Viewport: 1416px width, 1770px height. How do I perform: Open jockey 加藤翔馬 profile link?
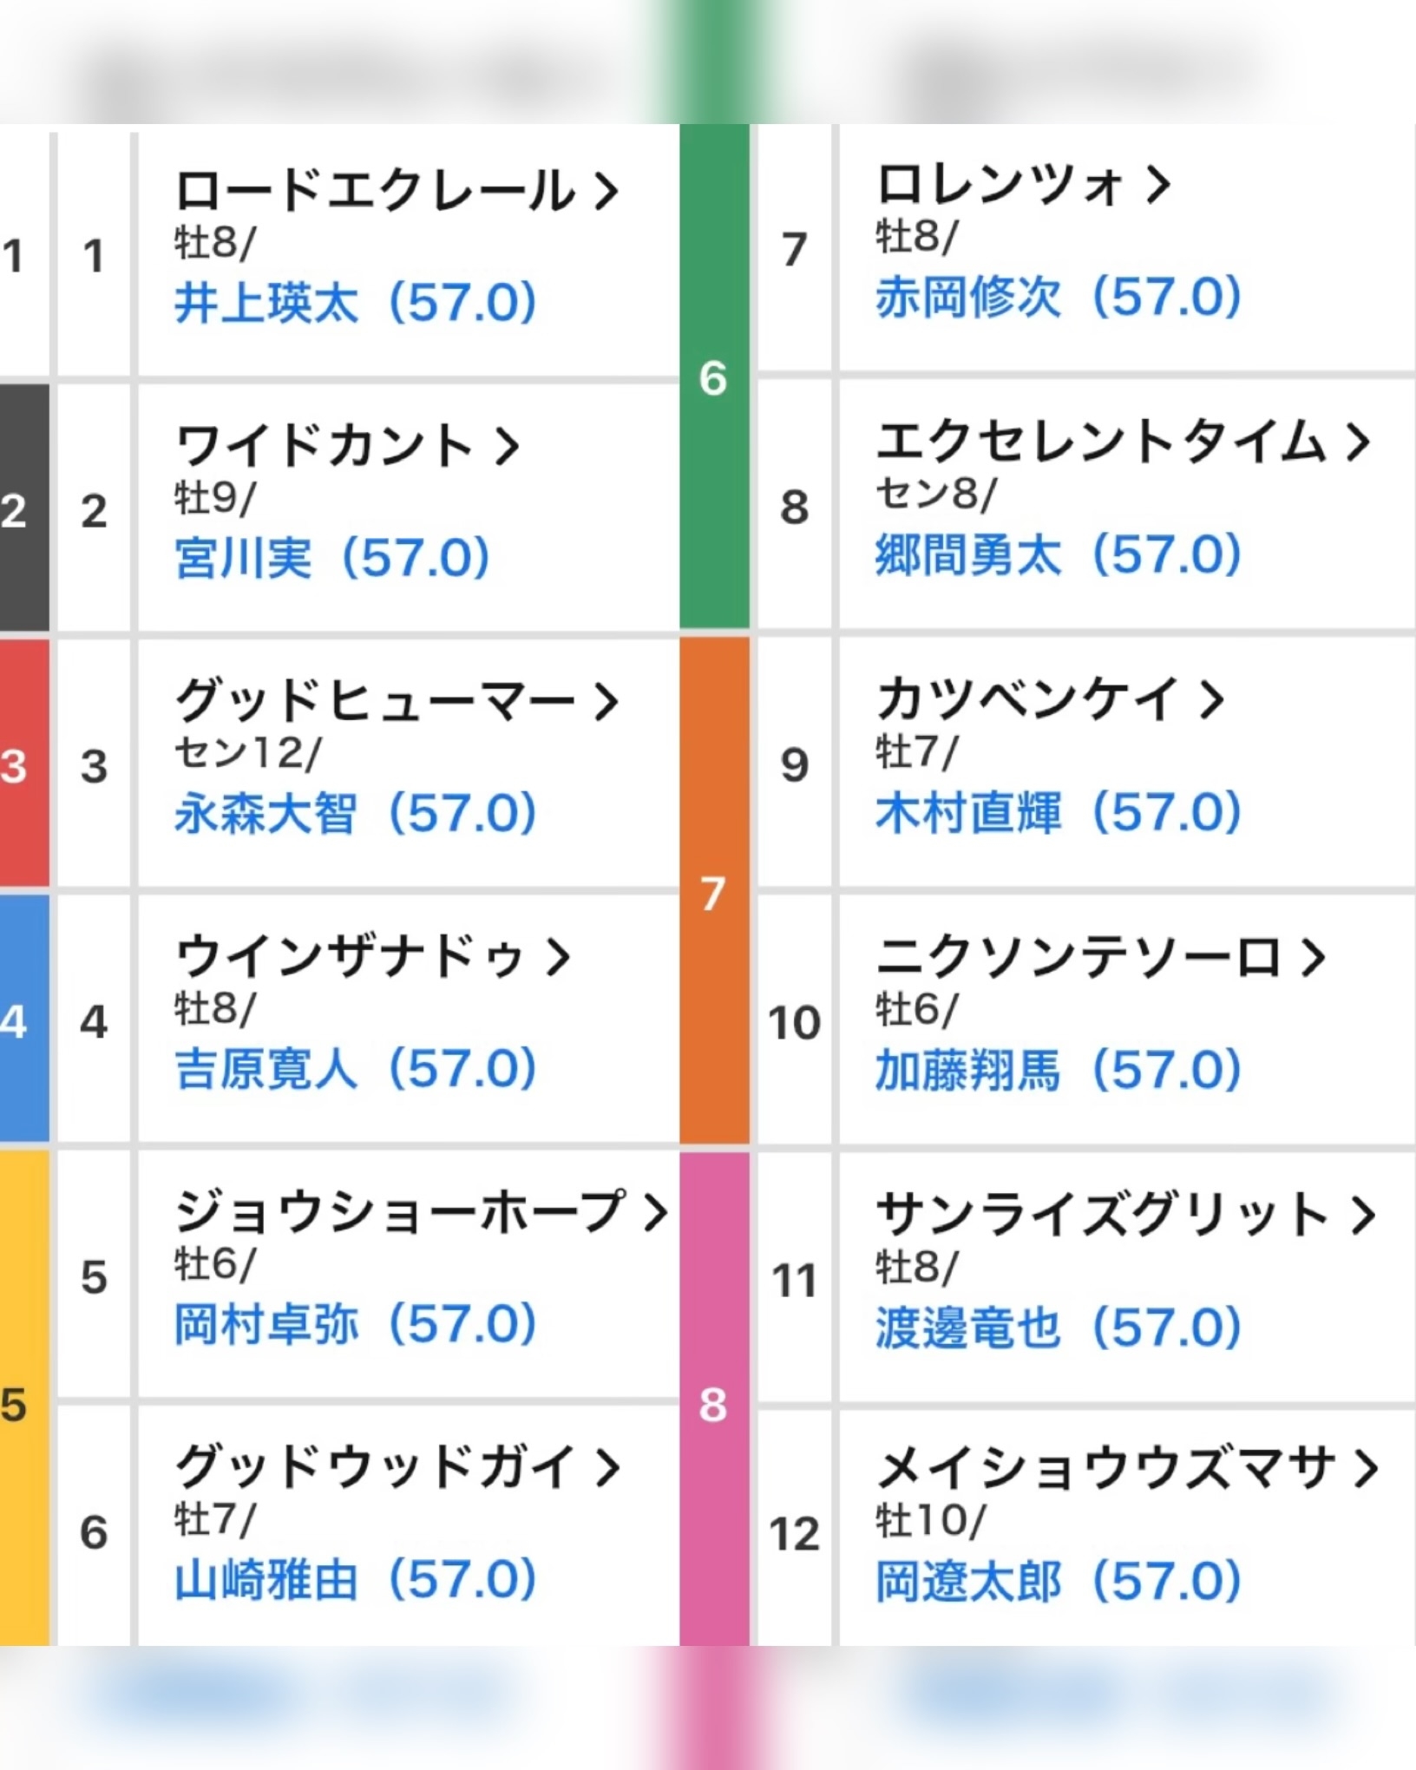coord(967,1070)
